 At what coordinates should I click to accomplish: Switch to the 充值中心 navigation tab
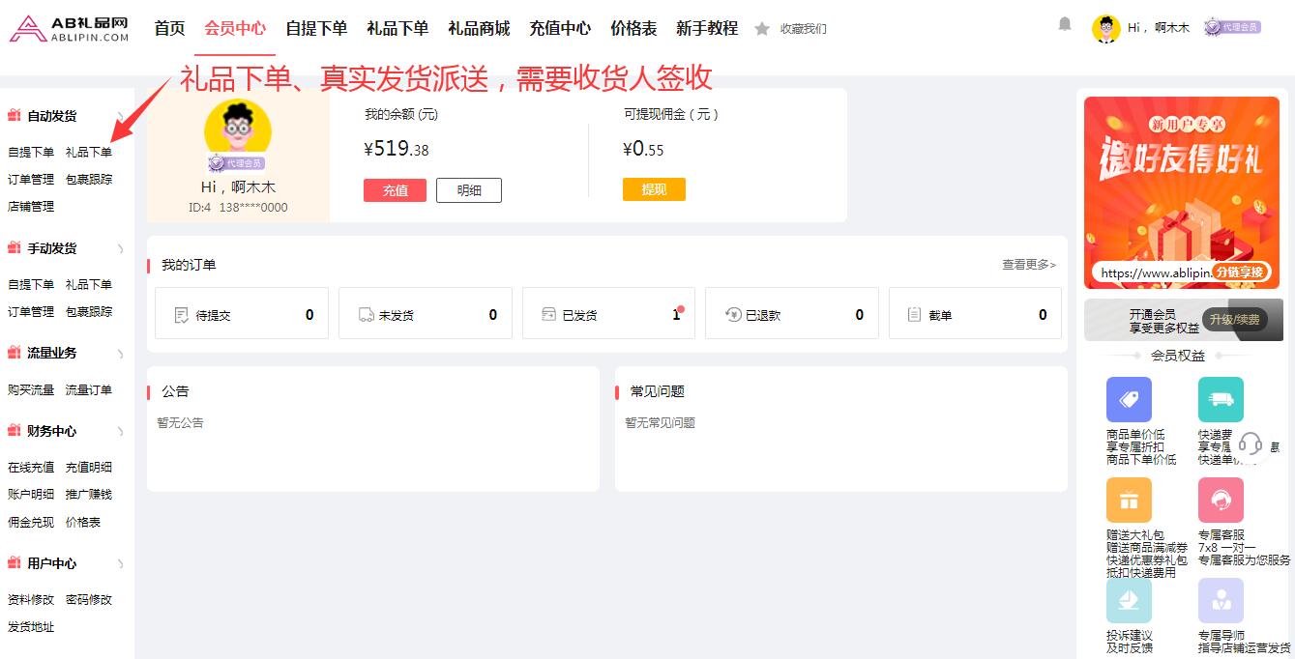(560, 28)
